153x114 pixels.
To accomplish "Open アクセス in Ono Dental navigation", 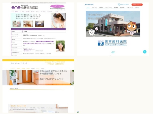I will (x=38, y=12).
